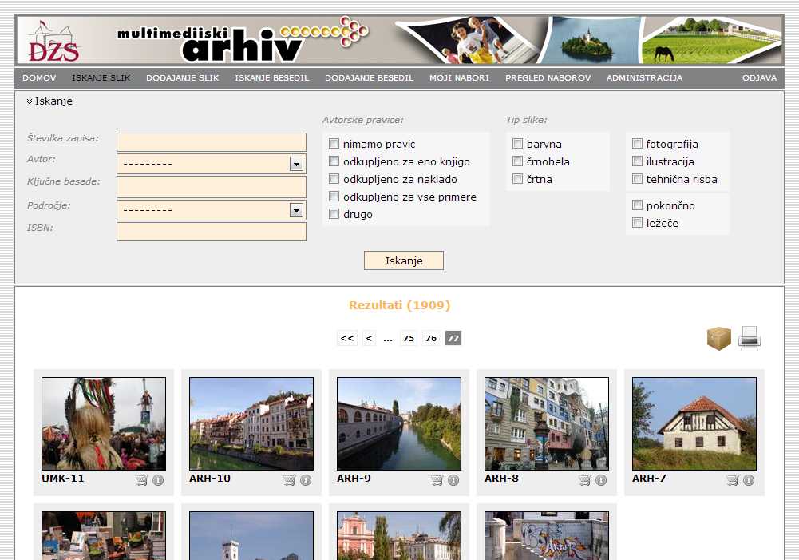The height and width of the screenshot is (560, 799).
Task: Click the DZS logo in header
Action: pos(54,42)
